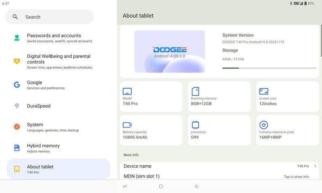Tap the System info icon
The image size is (322, 193).
click(x=17, y=127)
